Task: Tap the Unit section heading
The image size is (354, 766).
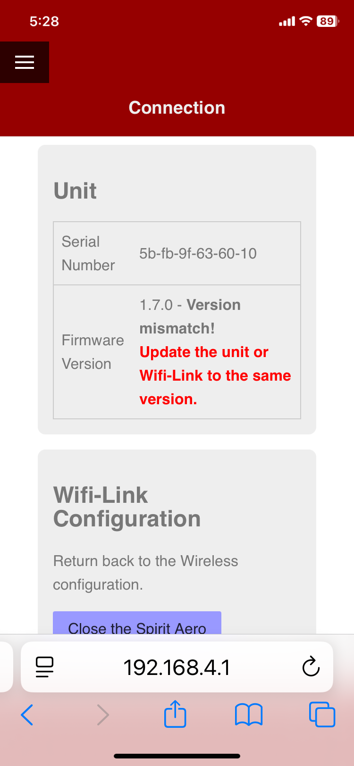Action: point(75,191)
